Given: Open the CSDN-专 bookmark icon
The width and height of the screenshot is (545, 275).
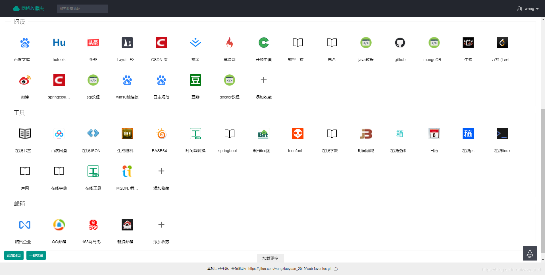Looking at the screenshot, I should (x=161, y=43).
